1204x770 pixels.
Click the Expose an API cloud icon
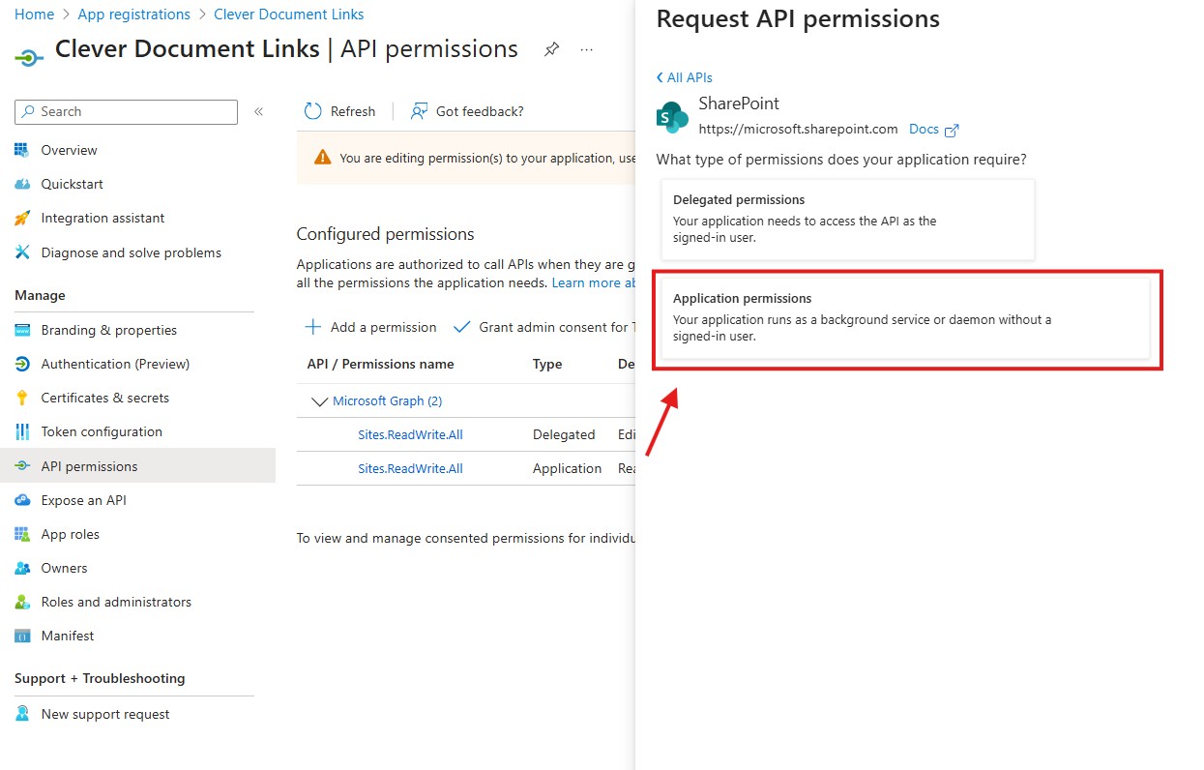pos(22,500)
